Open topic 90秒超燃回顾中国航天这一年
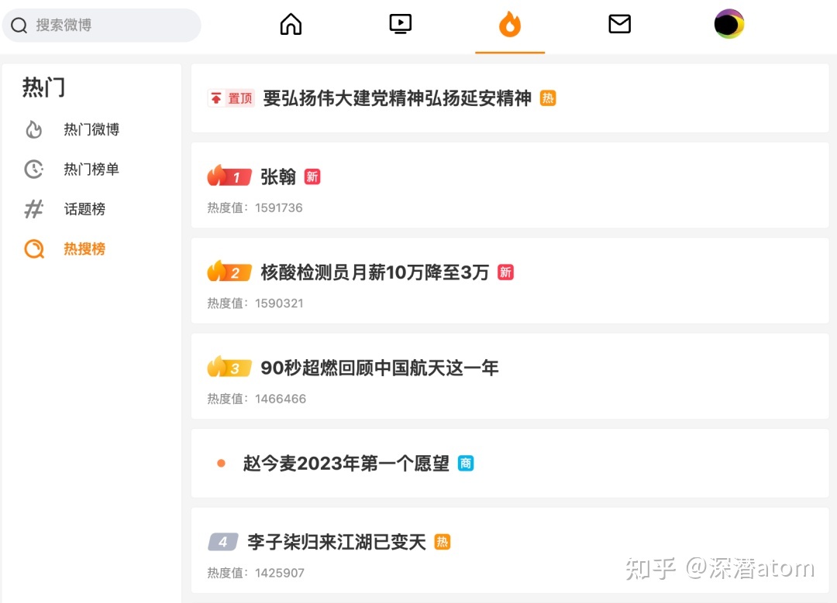This screenshot has height=603, width=837. click(x=380, y=368)
